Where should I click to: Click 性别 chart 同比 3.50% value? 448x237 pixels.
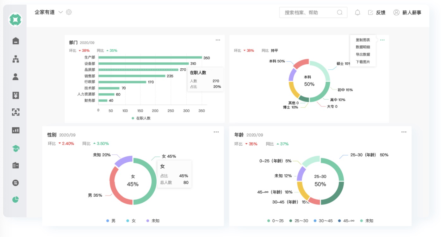(103, 143)
